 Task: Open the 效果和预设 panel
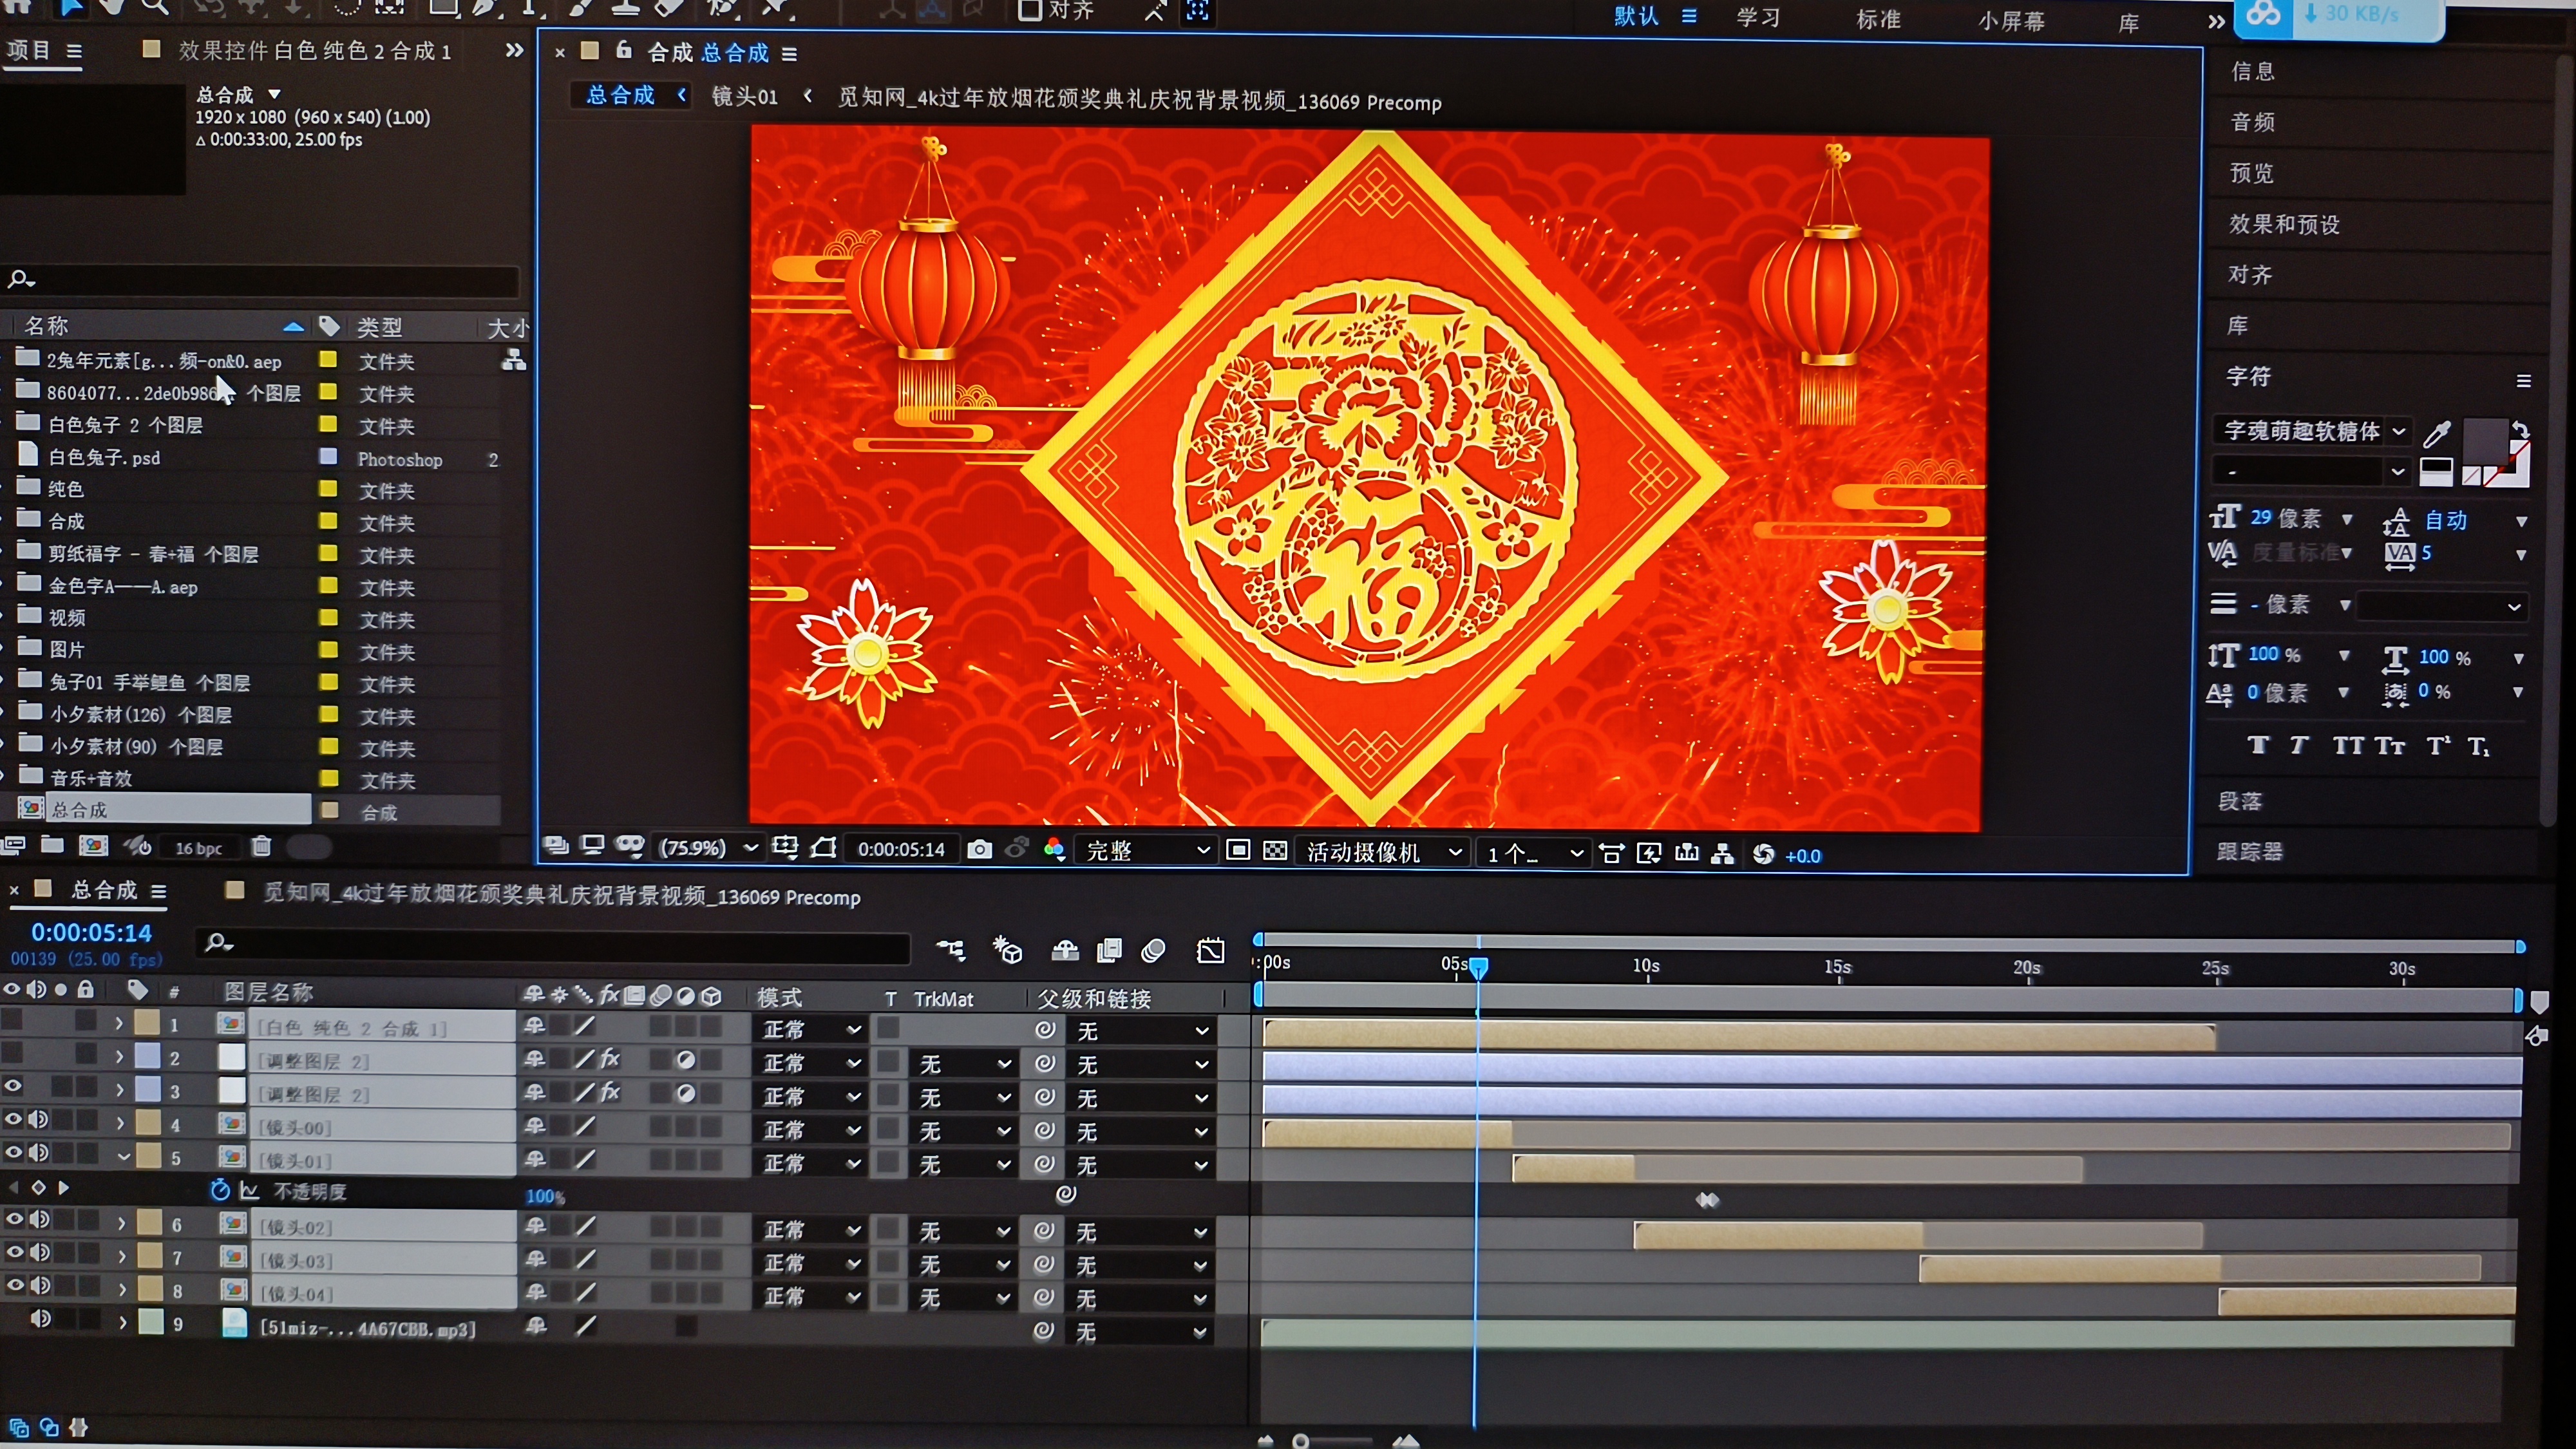point(2284,224)
